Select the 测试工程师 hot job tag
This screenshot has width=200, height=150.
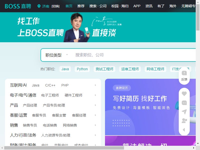click(104, 69)
